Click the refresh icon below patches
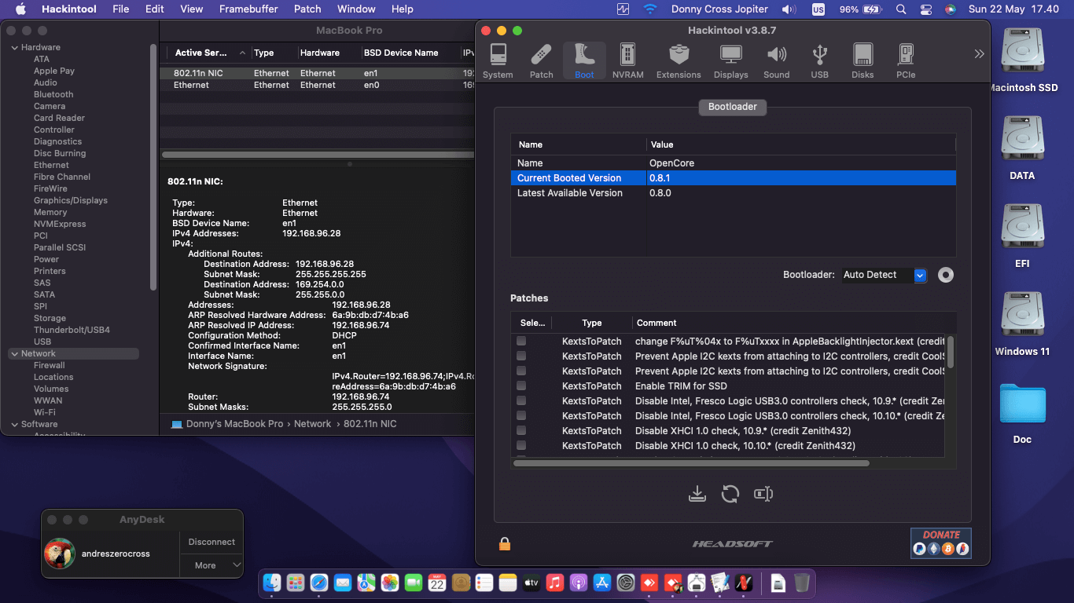This screenshot has width=1074, height=603. pos(730,494)
